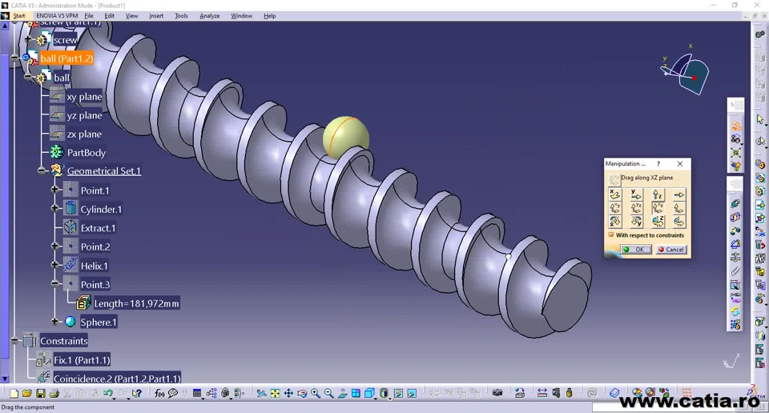Select Drag along X axis icon

click(615, 195)
